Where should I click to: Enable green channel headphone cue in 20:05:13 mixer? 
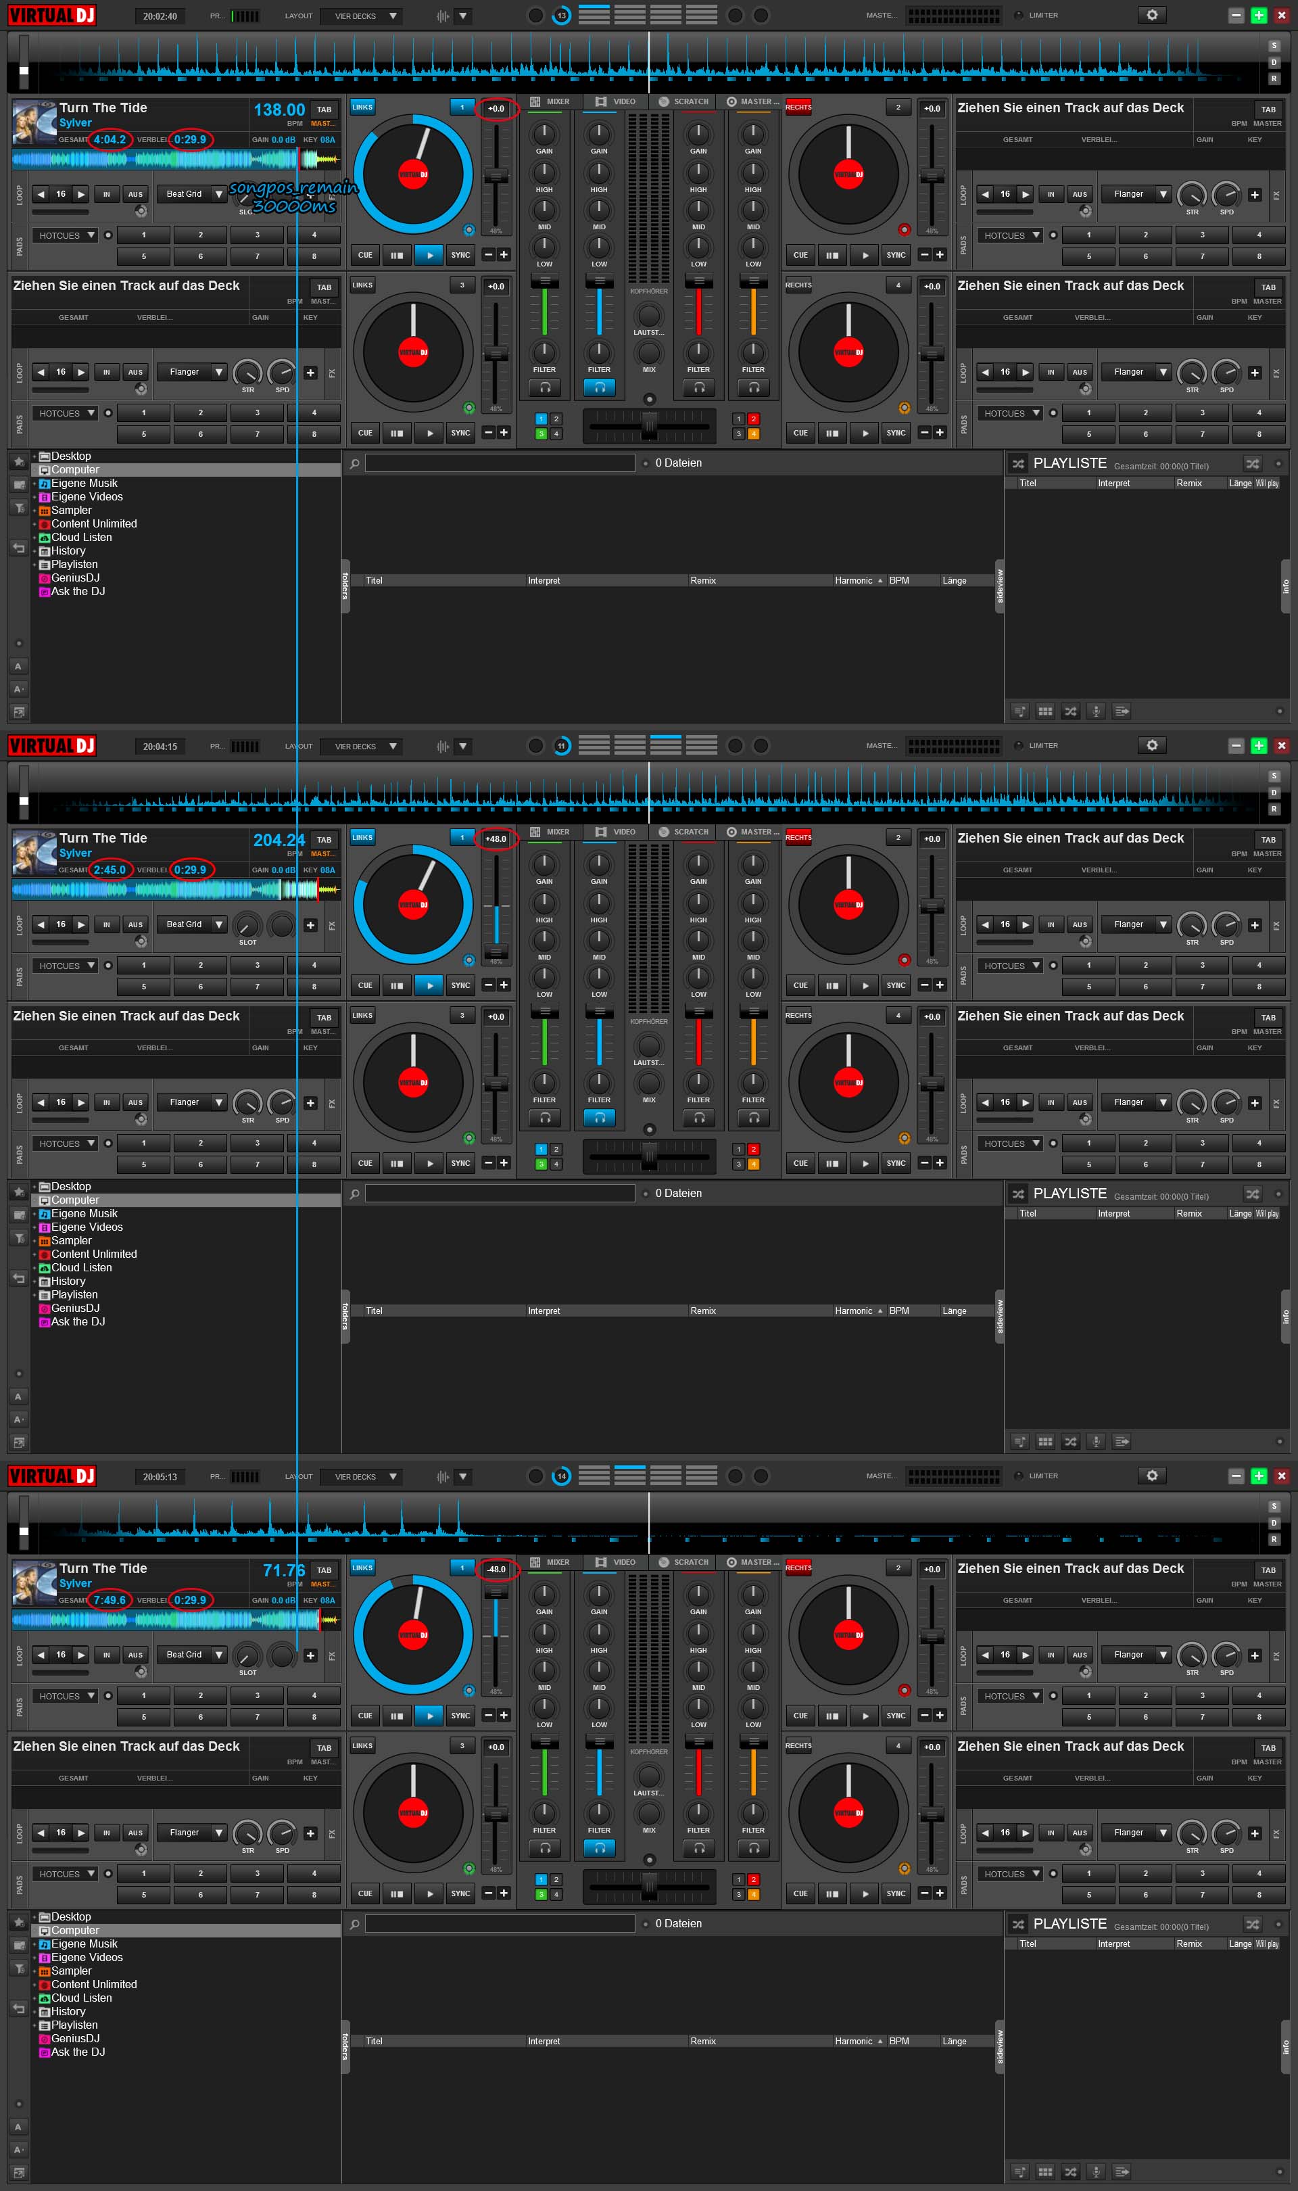[545, 1847]
